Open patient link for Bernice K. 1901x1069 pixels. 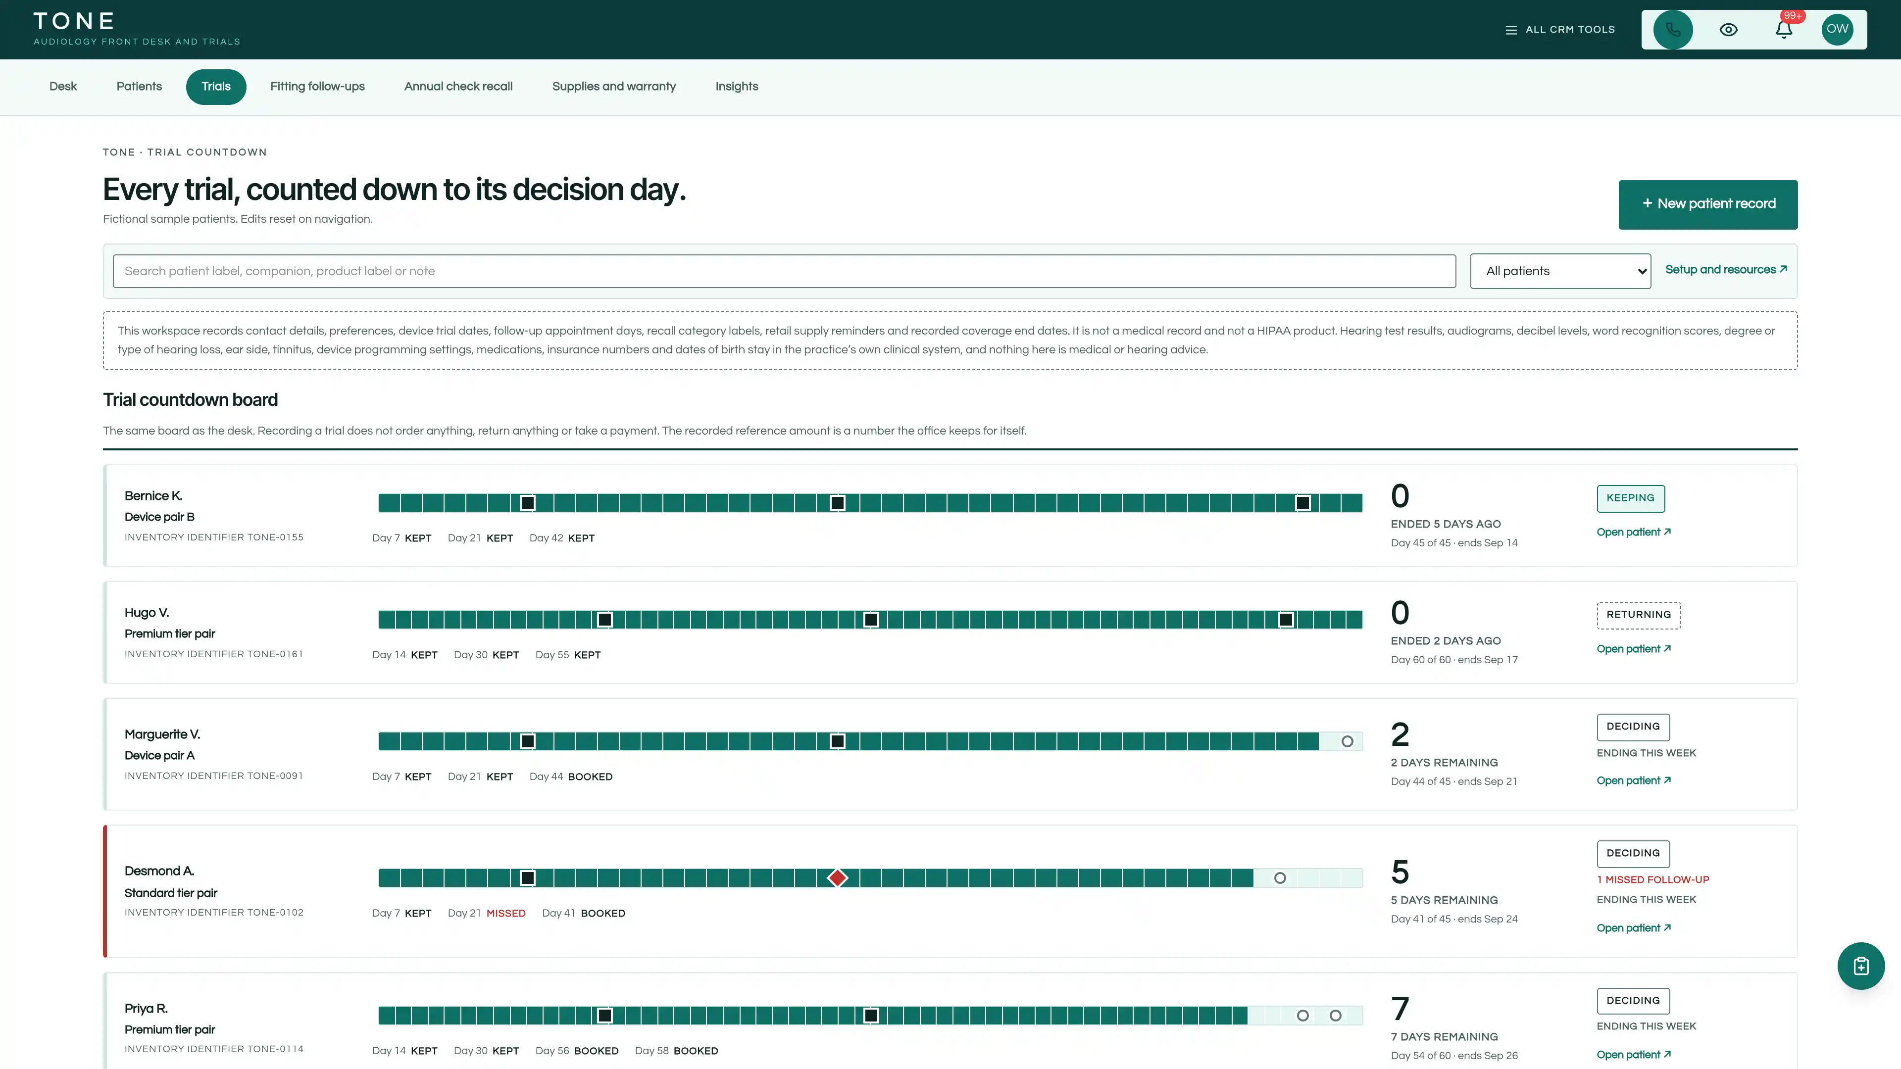point(1633,532)
